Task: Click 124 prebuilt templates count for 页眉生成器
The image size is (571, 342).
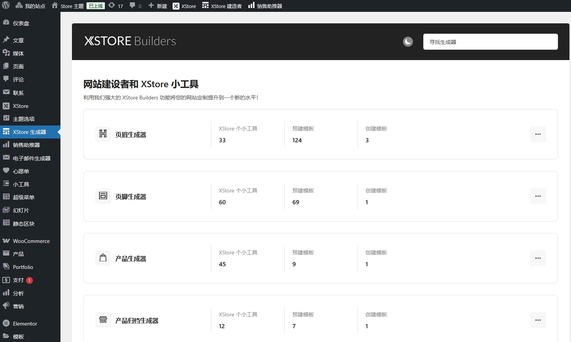Action: click(x=297, y=140)
